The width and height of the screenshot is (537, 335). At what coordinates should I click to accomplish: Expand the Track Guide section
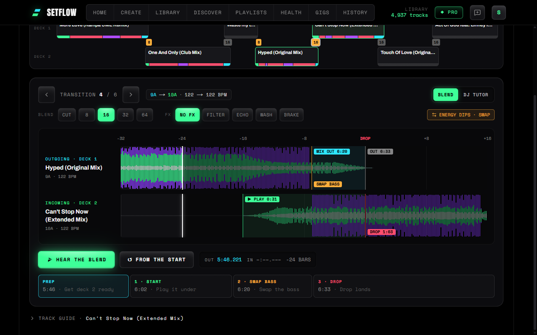click(x=107, y=318)
